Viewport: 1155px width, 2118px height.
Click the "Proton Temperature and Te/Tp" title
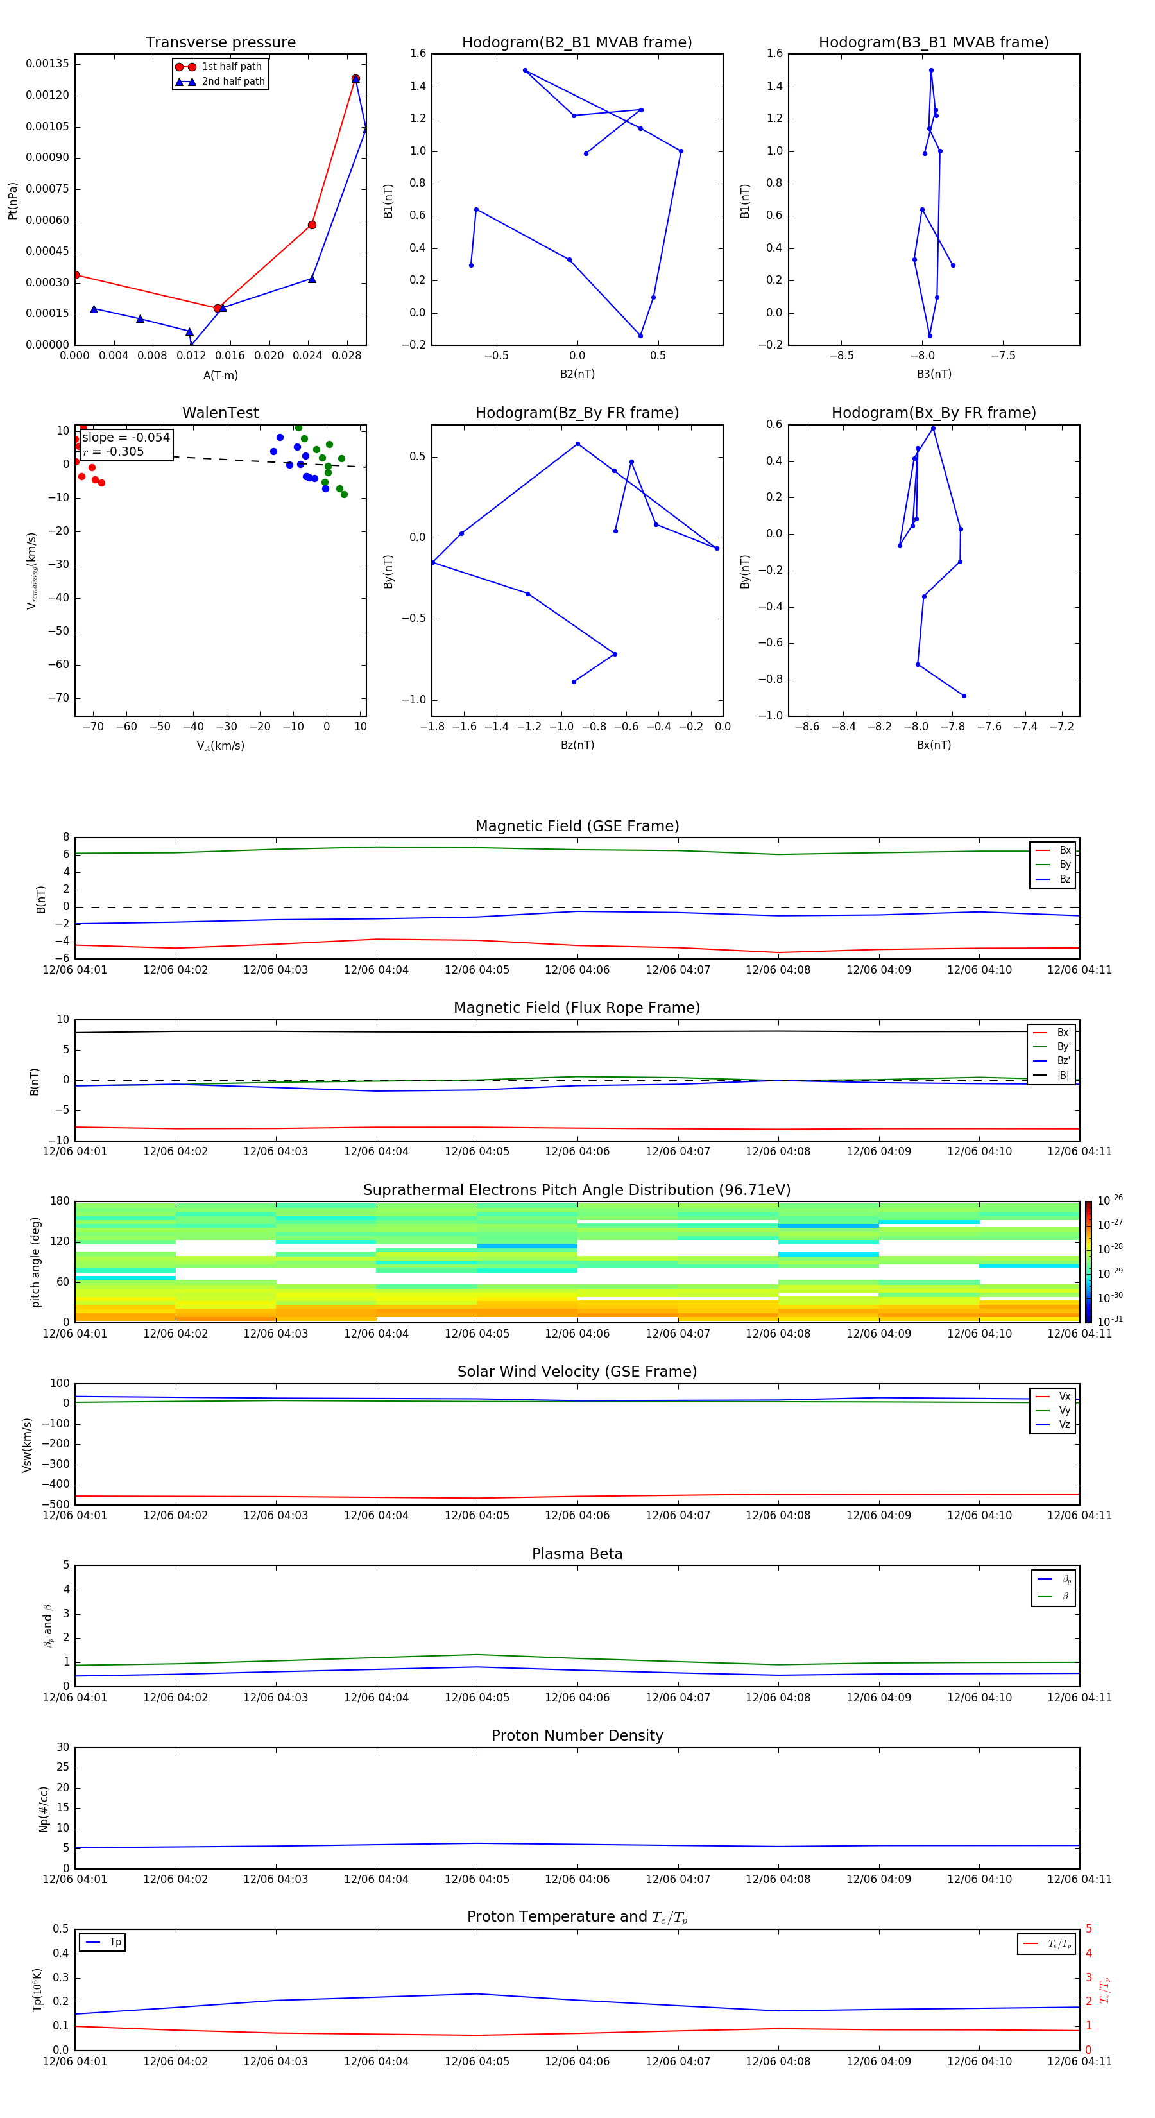[577, 1917]
